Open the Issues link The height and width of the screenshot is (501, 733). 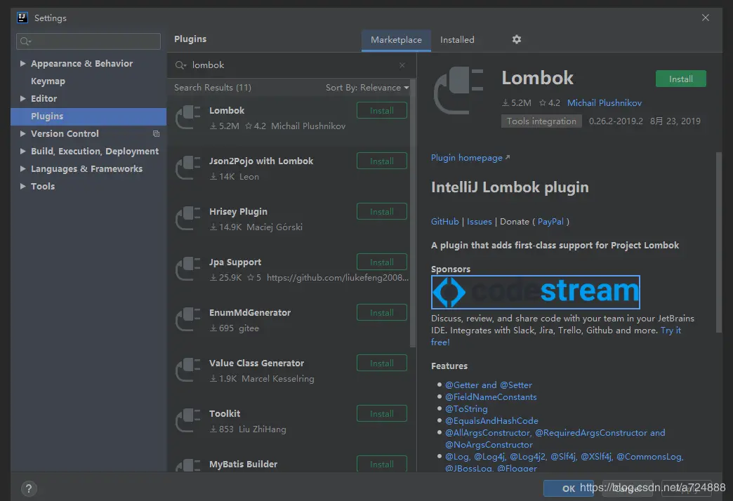(479, 222)
